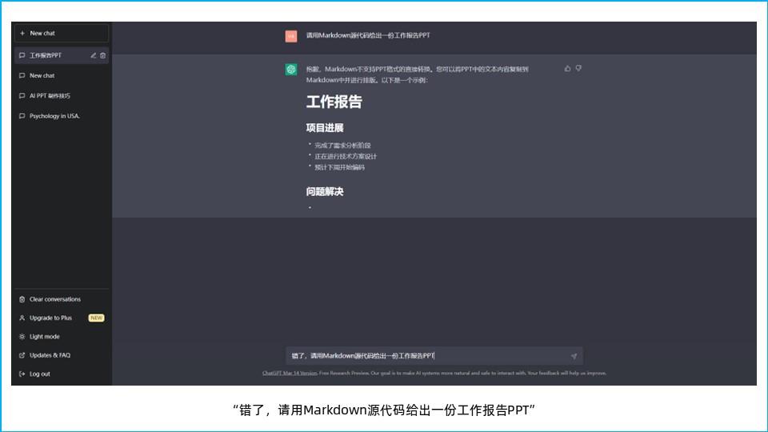Image resolution: width=768 pixels, height=432 pixels.
Task: Rename 工作报告PPT chat with pencil icon
Action: [93, 55]
